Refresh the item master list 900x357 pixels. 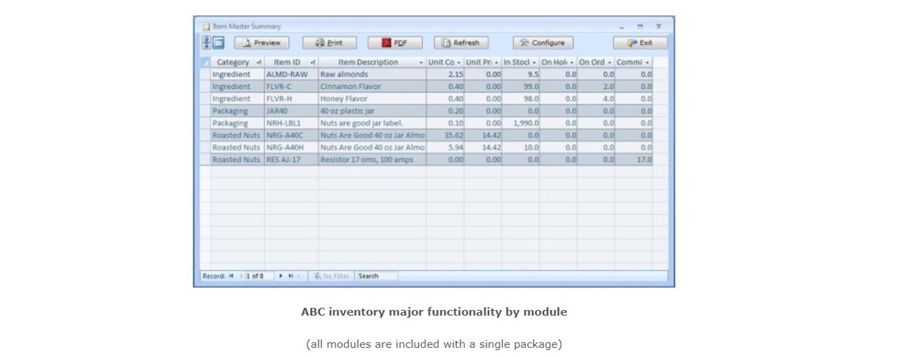coord(461,43)
